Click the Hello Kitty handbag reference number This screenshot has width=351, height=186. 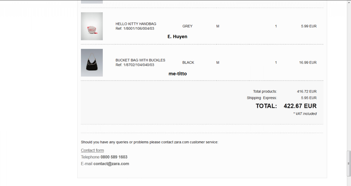tap(135, 29)
